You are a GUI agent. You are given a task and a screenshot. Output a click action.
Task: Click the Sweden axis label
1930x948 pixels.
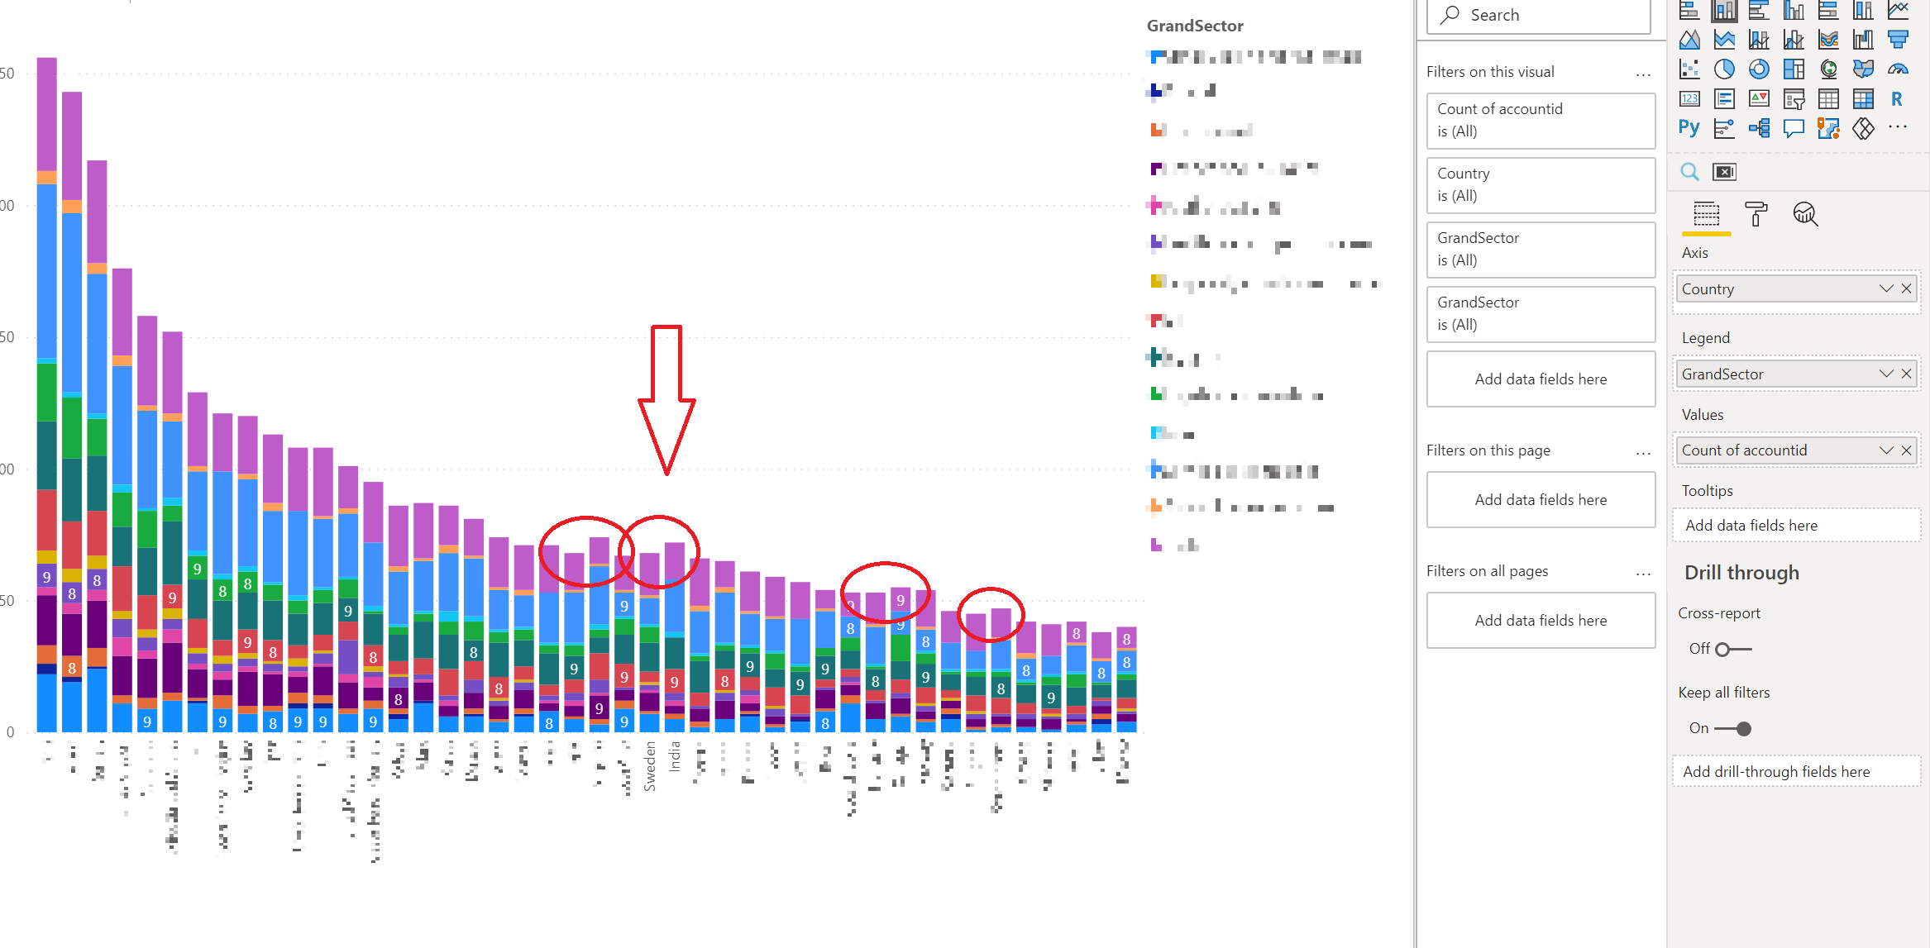650,766
